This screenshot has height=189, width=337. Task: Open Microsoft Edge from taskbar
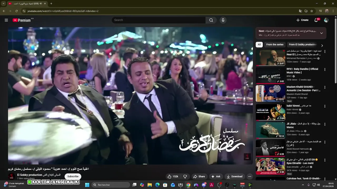157,185
